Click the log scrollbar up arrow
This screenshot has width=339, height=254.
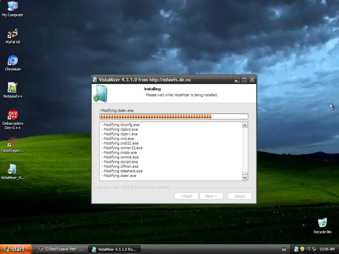245,125
